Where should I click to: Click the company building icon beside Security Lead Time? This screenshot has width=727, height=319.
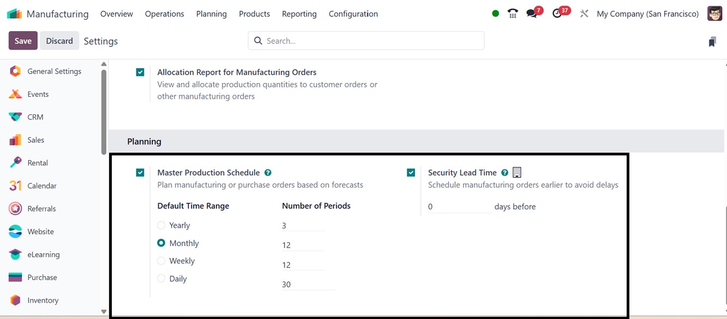coord(517,172)
